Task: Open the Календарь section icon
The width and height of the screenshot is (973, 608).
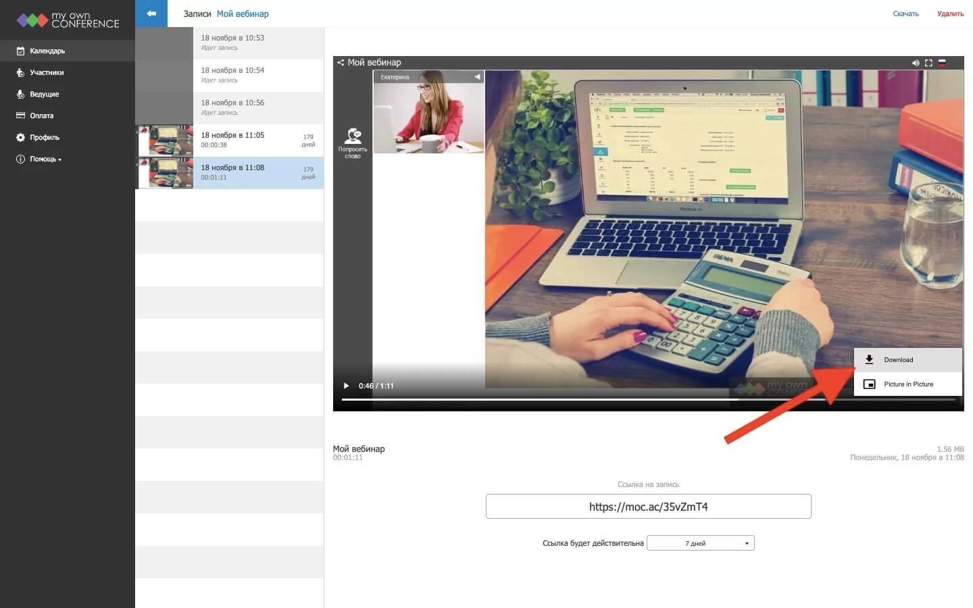Action: pyautogui.click(x=20, y=51)
